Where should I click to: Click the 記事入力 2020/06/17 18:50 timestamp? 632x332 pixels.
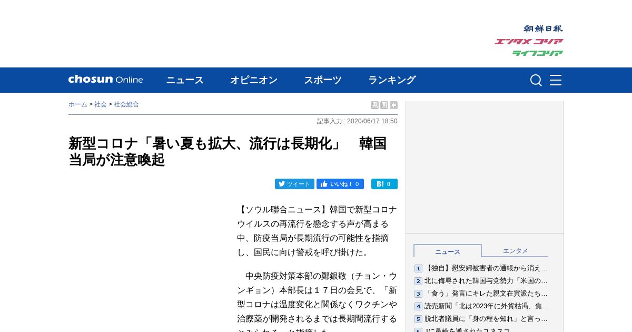[357, 121]
